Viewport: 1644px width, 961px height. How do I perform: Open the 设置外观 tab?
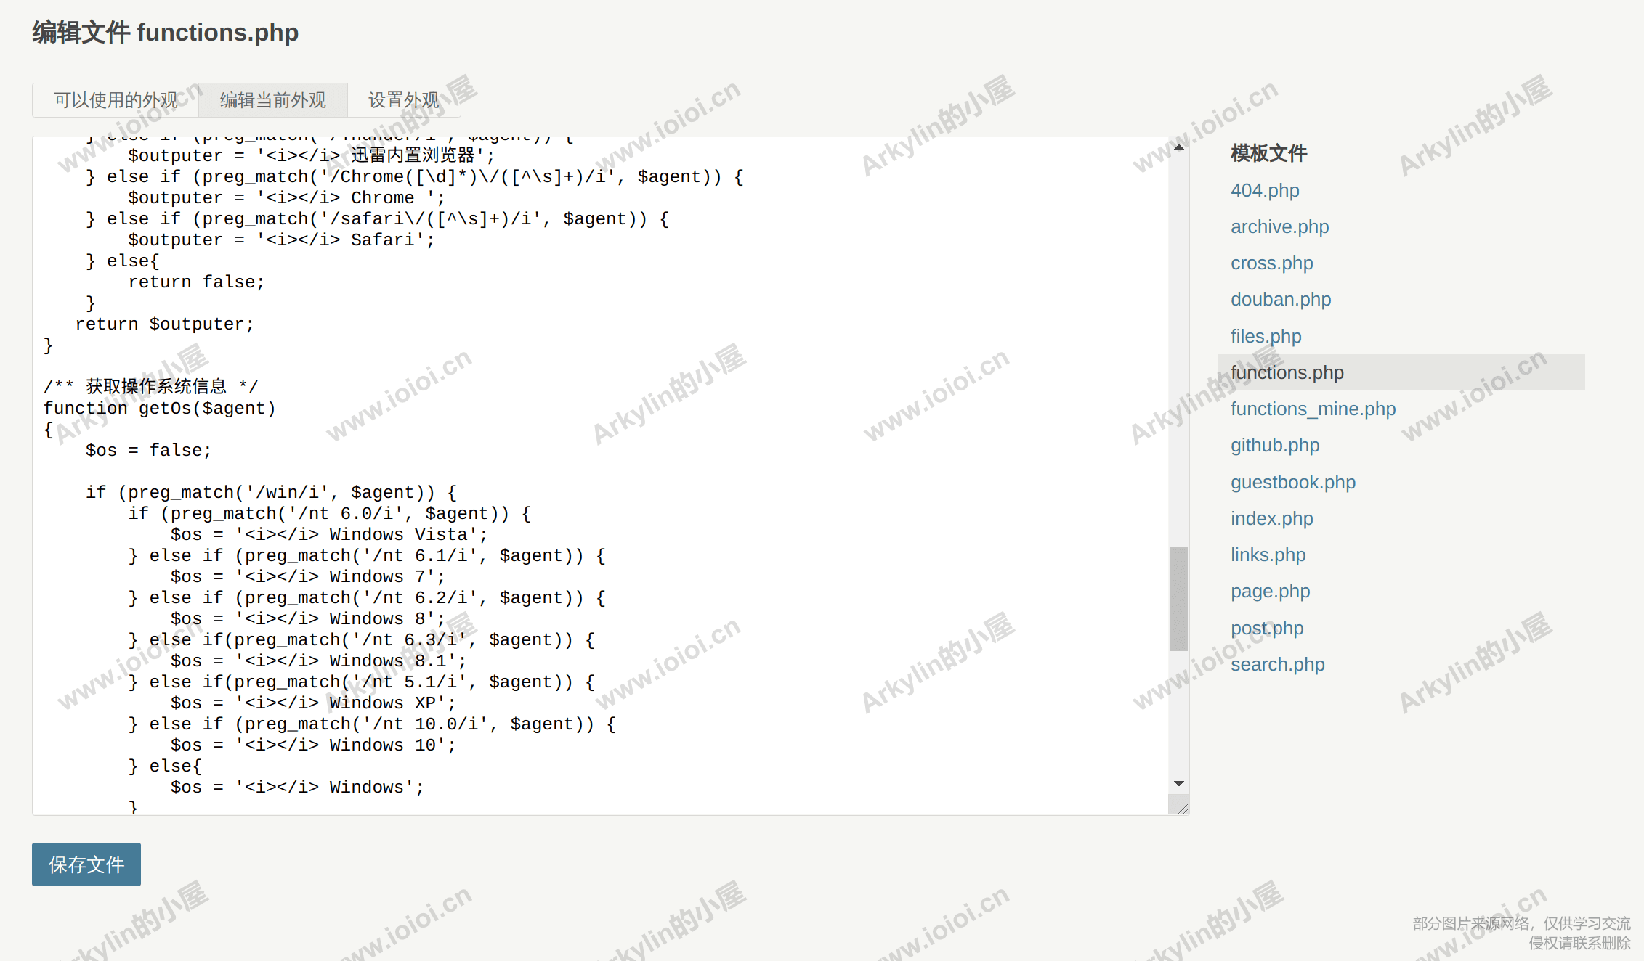[x=404, y=100]
